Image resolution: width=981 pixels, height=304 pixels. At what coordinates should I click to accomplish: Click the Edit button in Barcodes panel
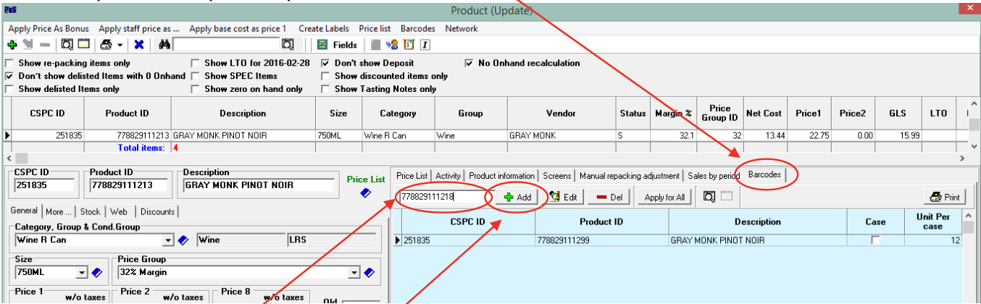click(x=564, y=197)
